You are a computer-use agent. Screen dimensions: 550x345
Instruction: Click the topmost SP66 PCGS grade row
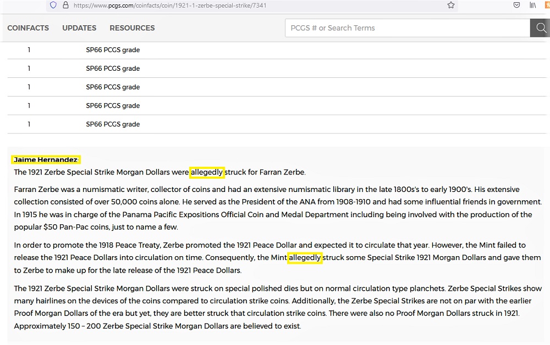pyautogui.click(x=277, y=50)
